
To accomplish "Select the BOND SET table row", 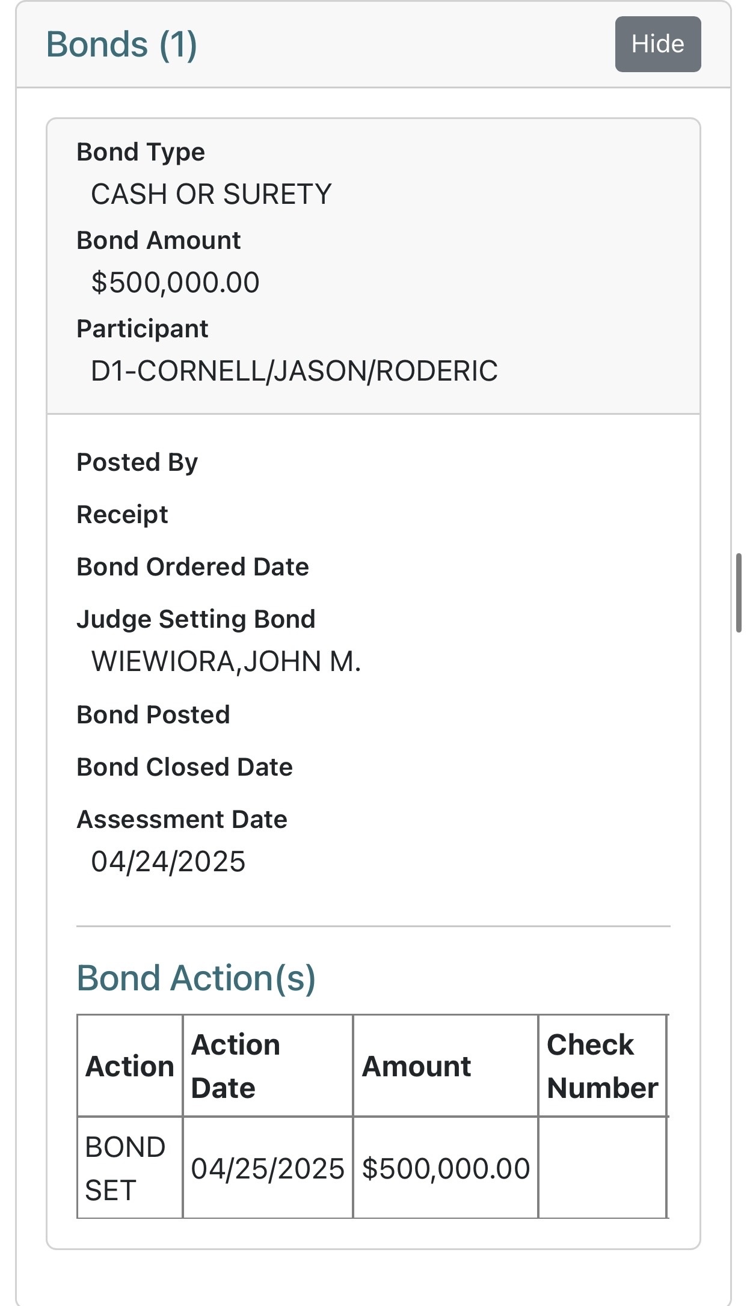I will click(x=372, y=1168).
